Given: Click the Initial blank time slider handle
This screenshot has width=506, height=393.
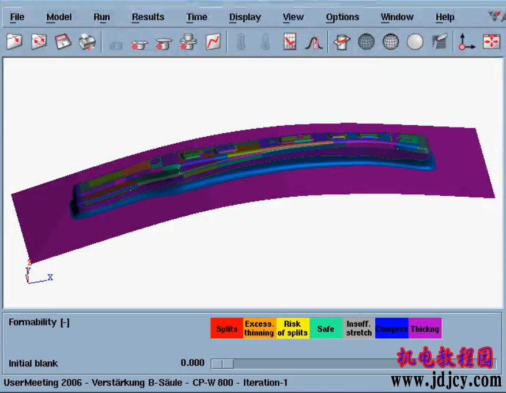Looking at the screenshot, I should click(x=222, y=364).
